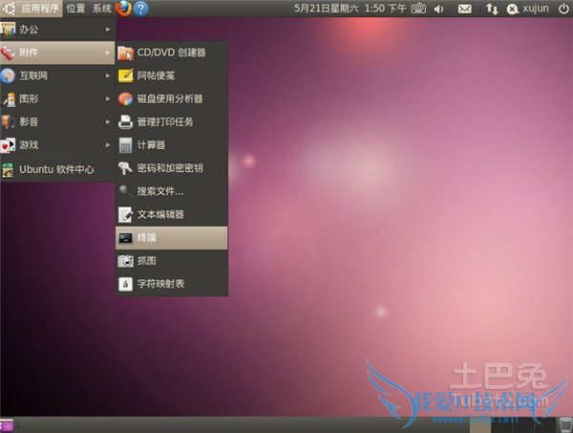Image resolution: width=573 pixels, height=433 pixels.
Task: Open the 互联网 submenu
Action: pos(57,76)
